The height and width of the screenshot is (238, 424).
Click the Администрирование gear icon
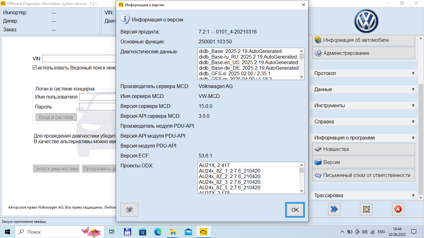click(x=318, y=53)
